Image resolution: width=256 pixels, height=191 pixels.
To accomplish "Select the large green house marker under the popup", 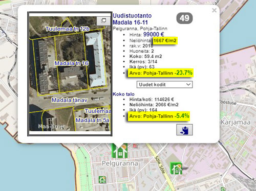I will pos(119,151).
